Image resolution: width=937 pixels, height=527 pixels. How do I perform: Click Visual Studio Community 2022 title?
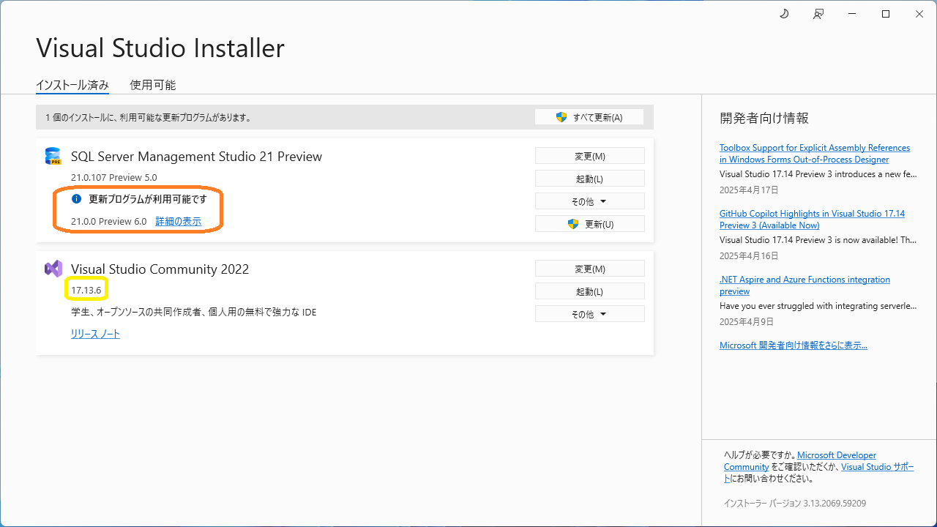(160, 269)
